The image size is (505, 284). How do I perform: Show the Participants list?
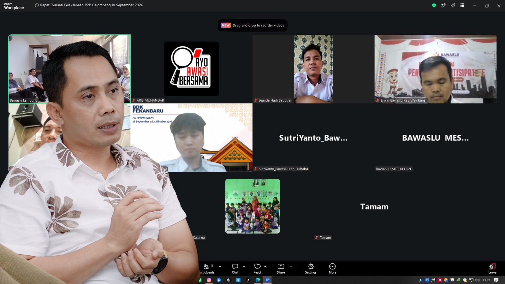[207, 269]
